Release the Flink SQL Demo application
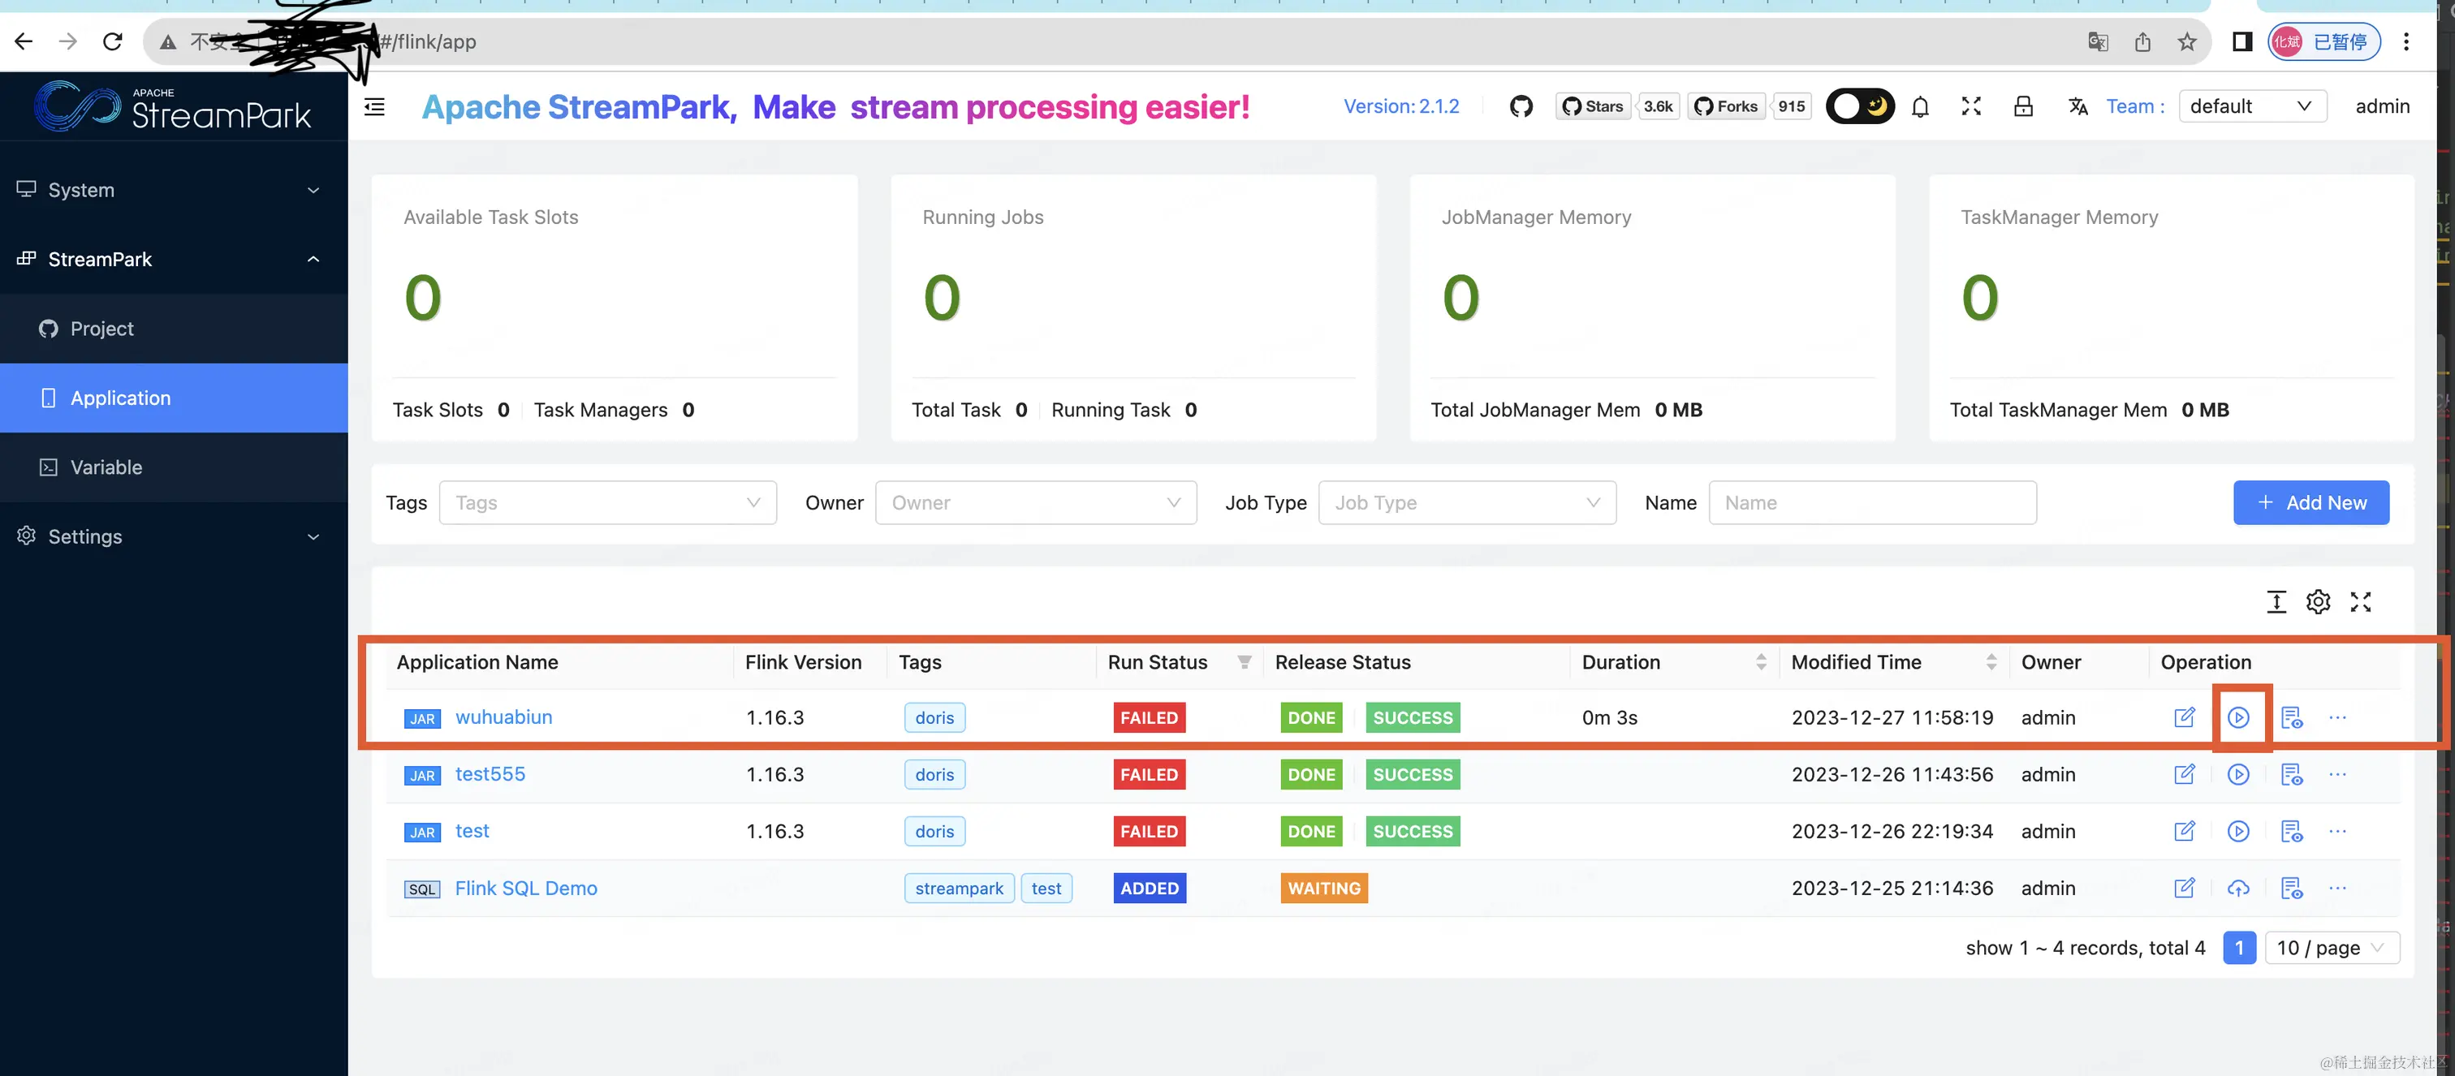The height and width of the screenshot is (1076, 2455). pyautogui.click(x=2237, y=889)
